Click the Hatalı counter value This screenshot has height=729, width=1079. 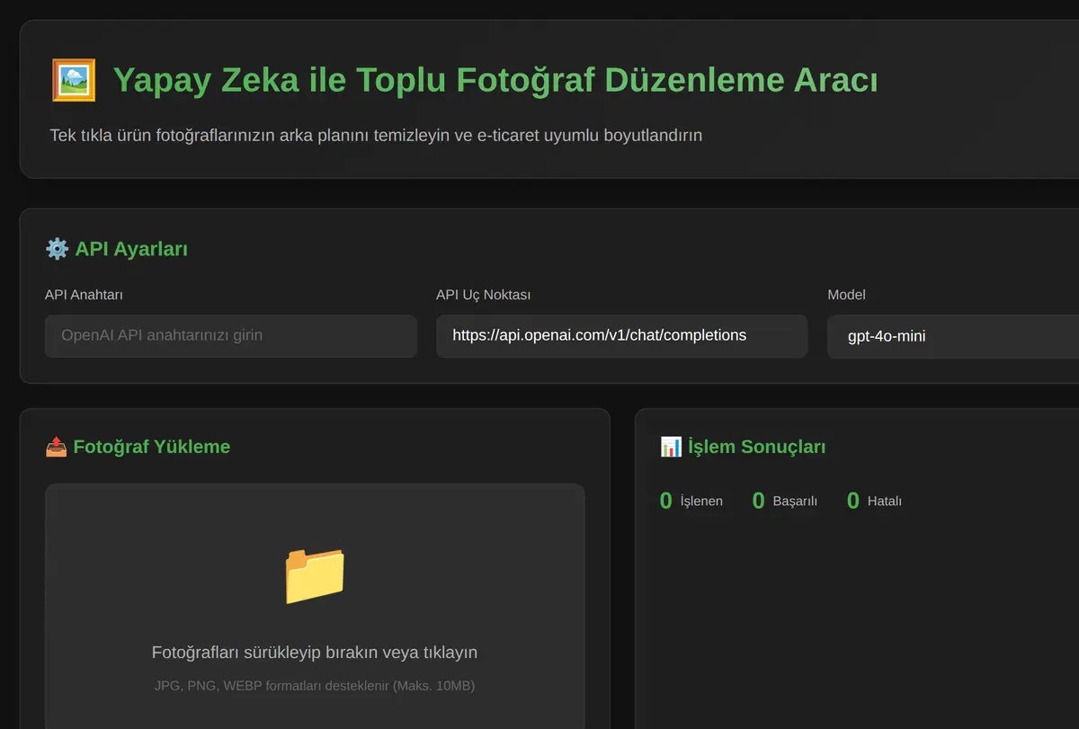click(x=853, y=501)
